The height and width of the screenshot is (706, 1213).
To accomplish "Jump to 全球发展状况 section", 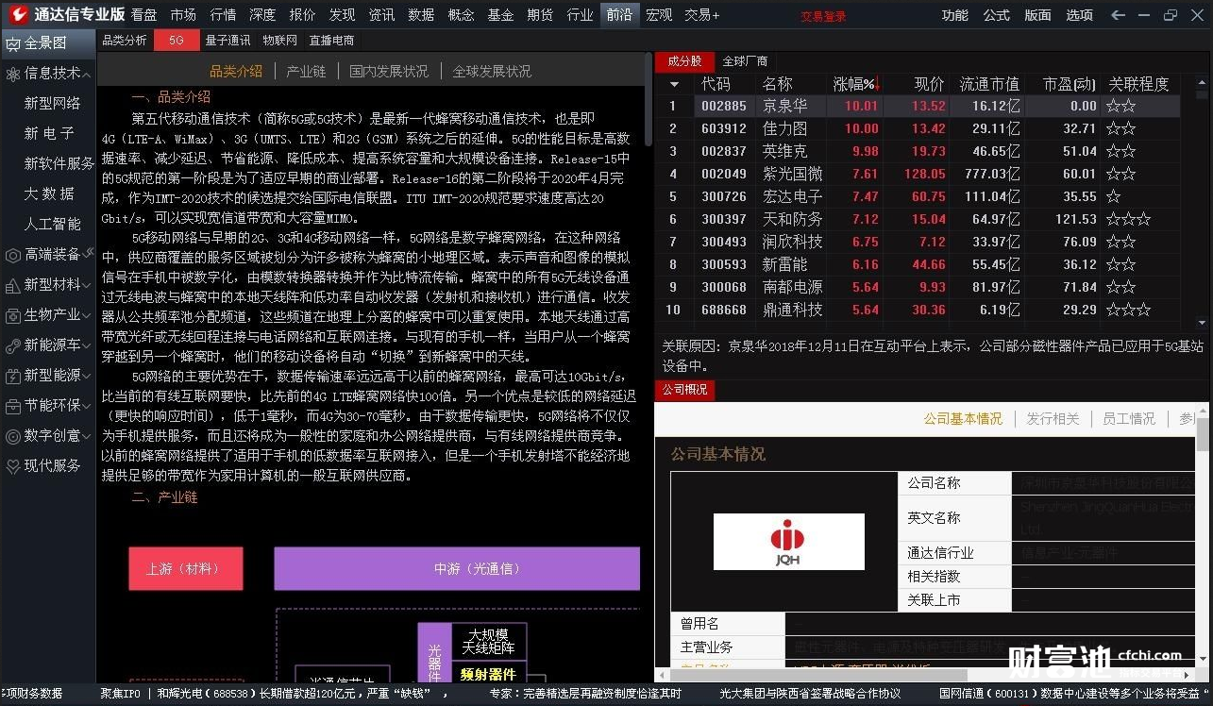I will point(492,72).
